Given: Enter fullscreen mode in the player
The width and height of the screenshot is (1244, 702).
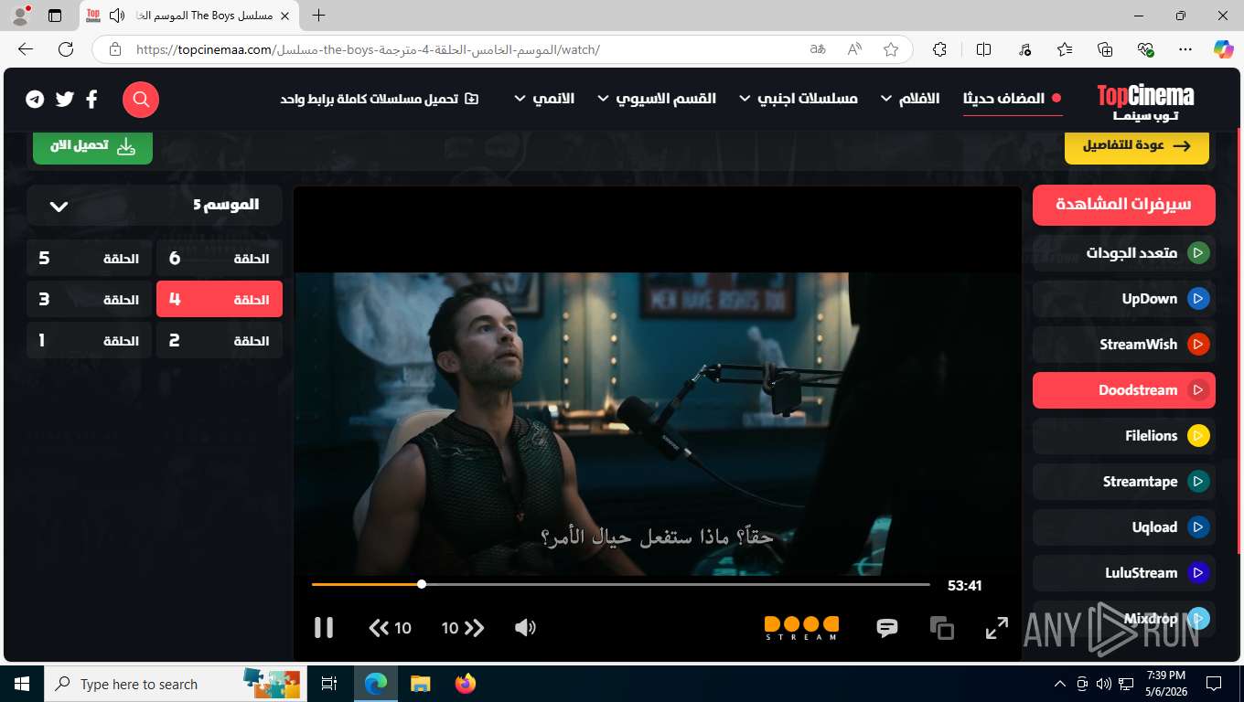Looking at the screenshot, I should click(x=996, y=628).
